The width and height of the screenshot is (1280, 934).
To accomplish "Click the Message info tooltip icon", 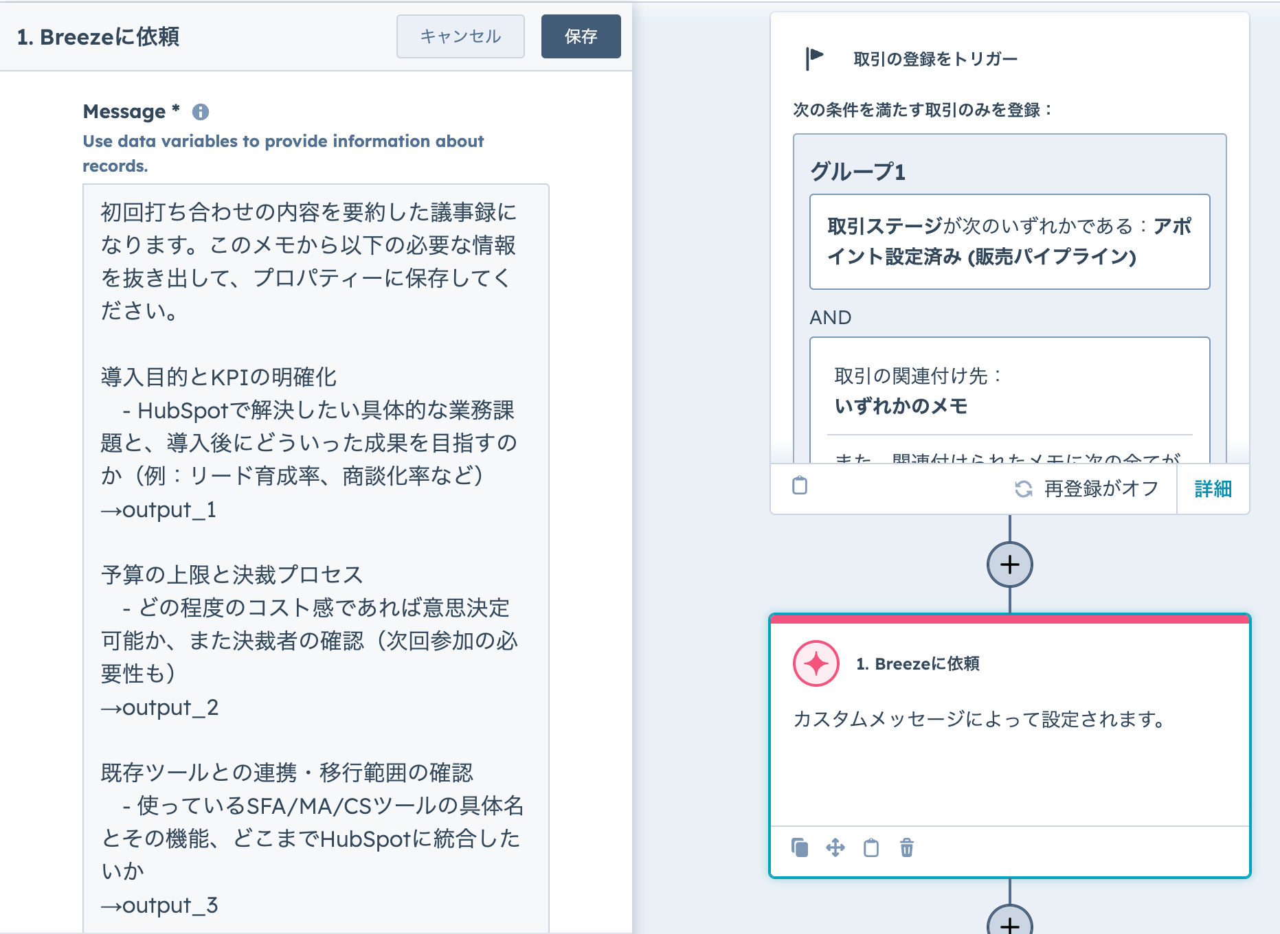I will pos(201,112).
